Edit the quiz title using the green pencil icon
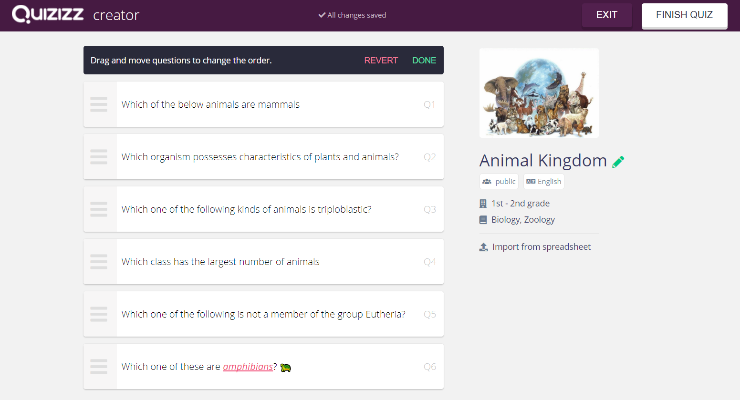The image size is (740, 400). click(x=618, y=162)
